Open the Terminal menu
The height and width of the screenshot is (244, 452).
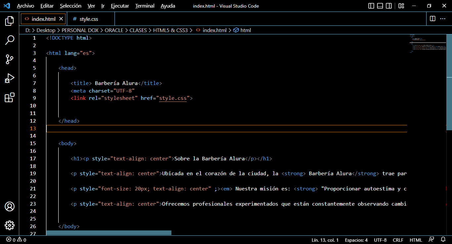click(x=145, y=6)
